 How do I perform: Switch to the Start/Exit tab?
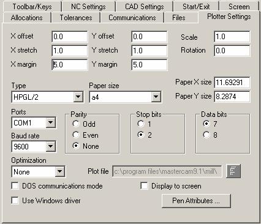196,7
